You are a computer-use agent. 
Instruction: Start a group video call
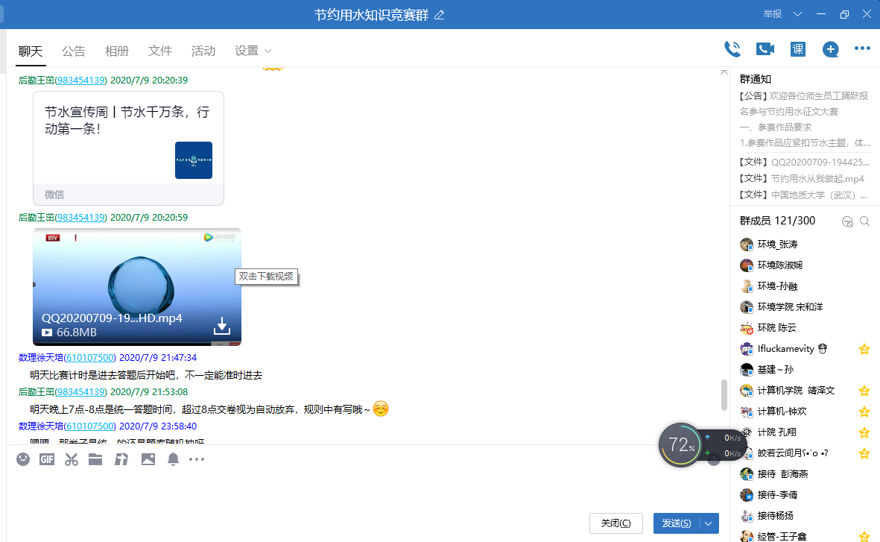point(765,49)
